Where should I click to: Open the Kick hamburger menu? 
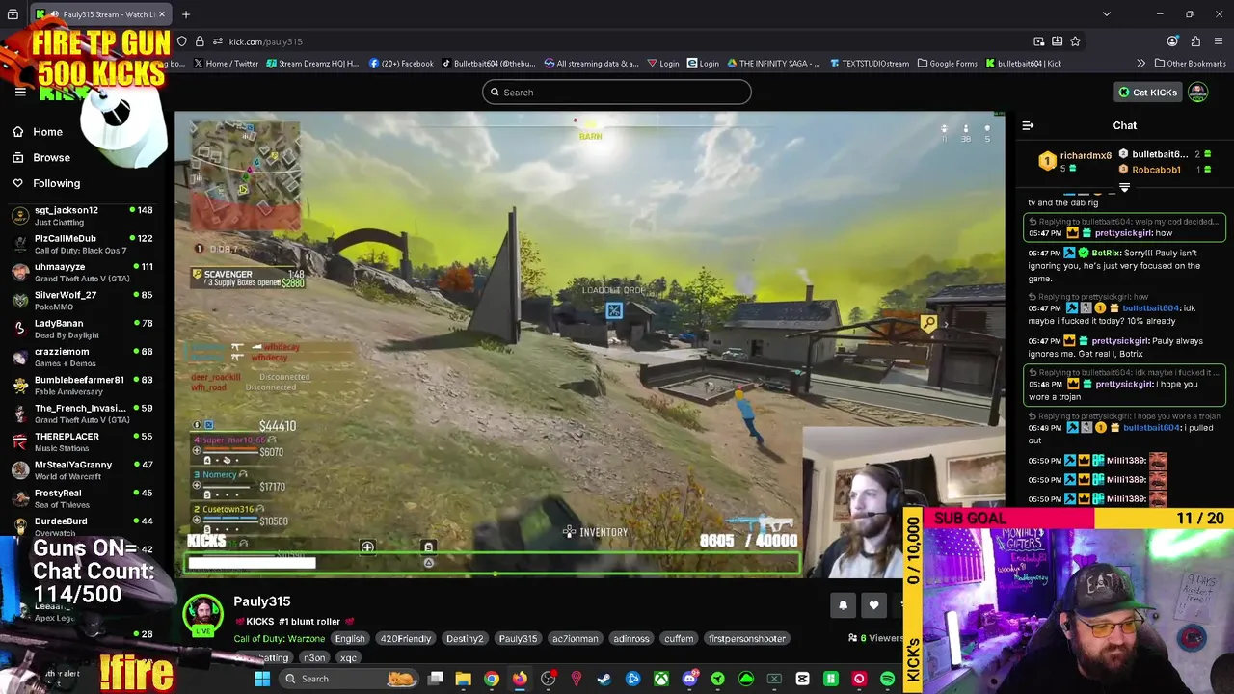pyautogui.click(x=20, y=92)
